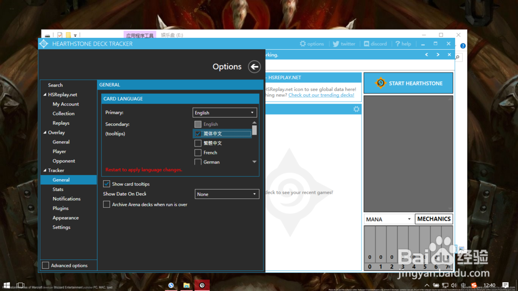Image resolution: width=518 pixels, height=291 pixels.
Task: Go to previous notice with left chevron
Action: [x=426, y=55]
